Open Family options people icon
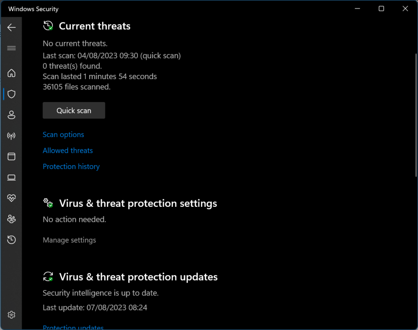The width and height of the screenshot is (418, 330). [x=11, y=219]
